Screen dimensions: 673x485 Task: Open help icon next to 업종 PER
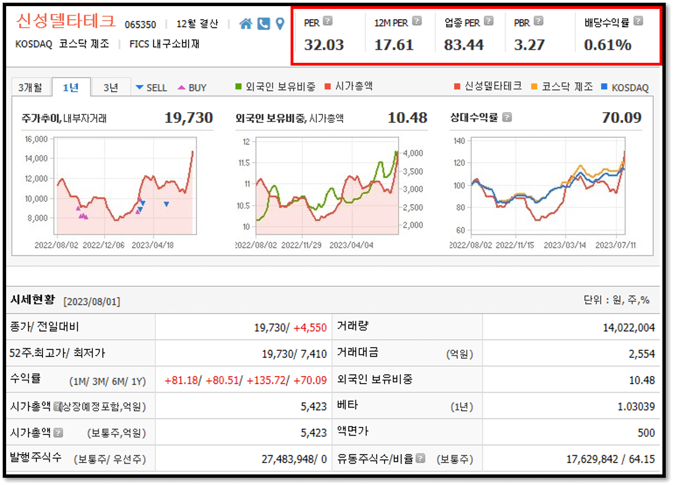[x=489, y=21]
